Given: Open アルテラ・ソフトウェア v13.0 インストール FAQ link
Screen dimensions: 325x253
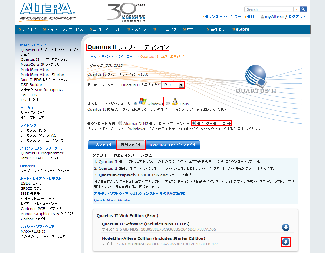Looking at the screenshot, I should coord(140,194).
